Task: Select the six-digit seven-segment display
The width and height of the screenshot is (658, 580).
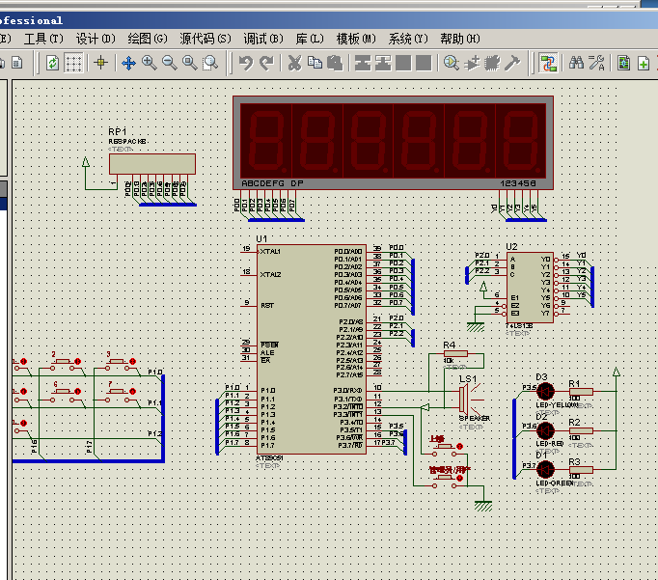Action: tap(393, 143)
